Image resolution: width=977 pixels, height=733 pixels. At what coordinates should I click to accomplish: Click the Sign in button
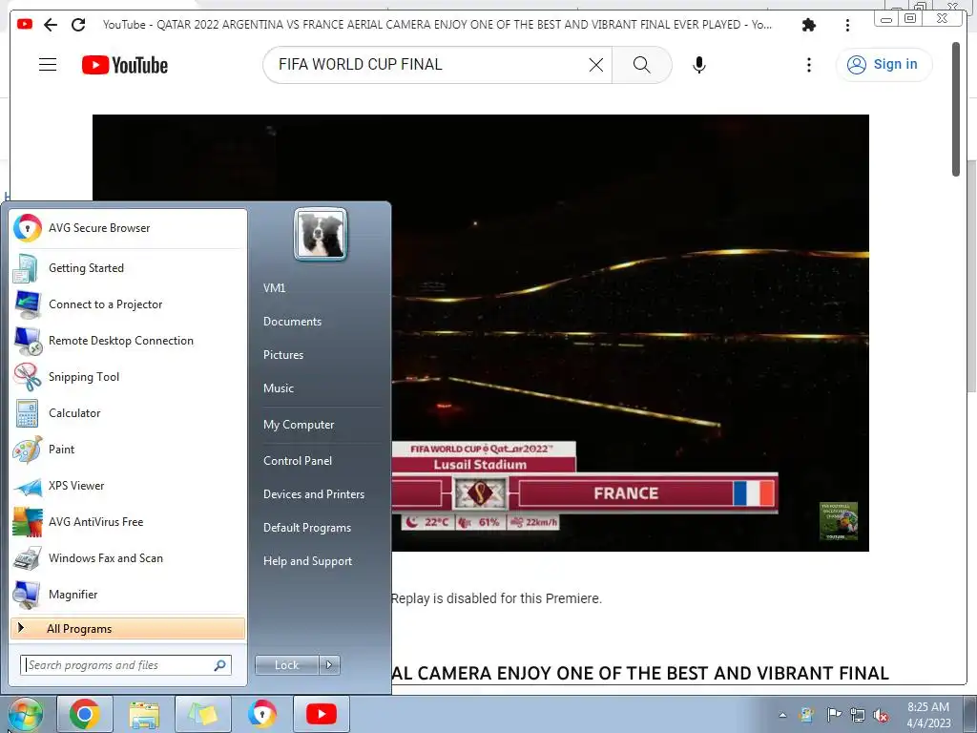(883, 65)
